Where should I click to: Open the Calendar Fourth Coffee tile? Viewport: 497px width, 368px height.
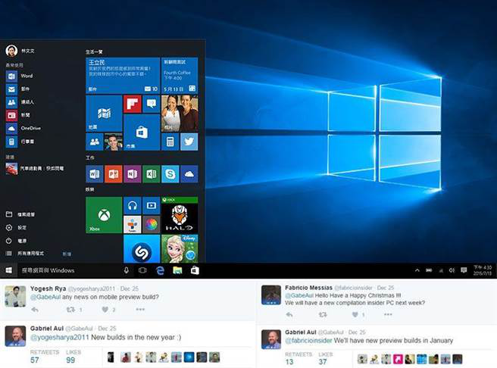[180, 76]
